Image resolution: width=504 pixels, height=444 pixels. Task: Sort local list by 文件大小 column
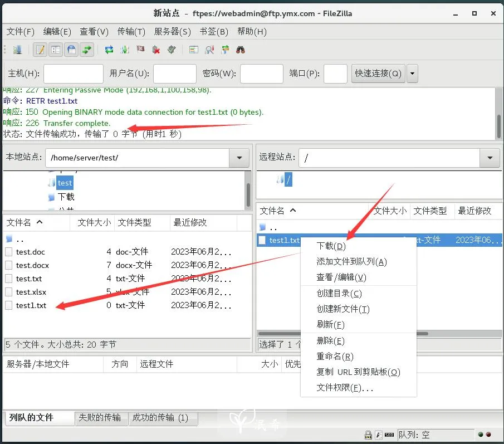pyautogui.click(x=94, y=222)
